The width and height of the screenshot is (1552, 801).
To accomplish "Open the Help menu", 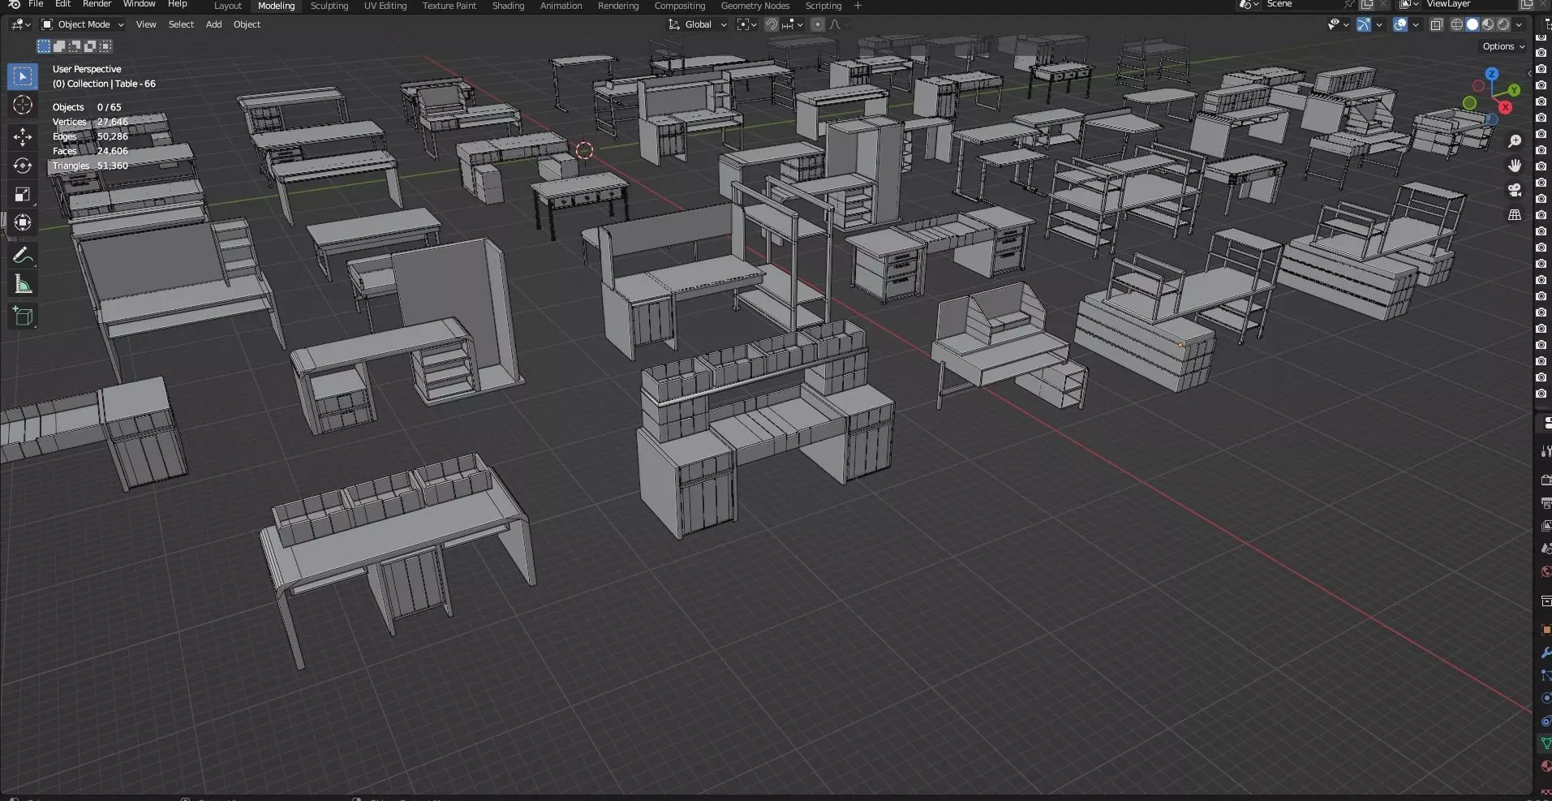I will pos(177,4).
